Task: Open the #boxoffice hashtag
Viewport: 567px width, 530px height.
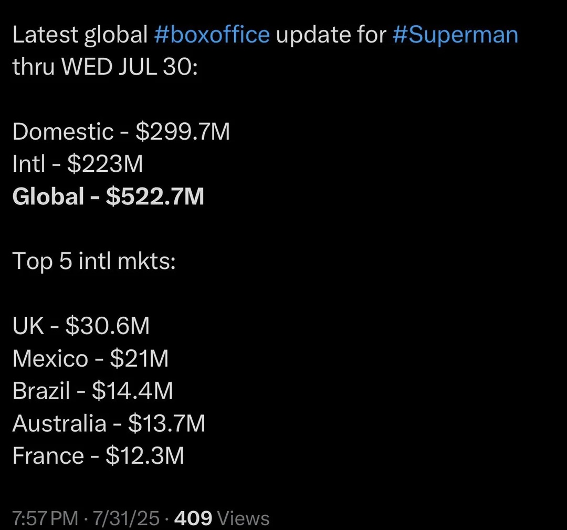Action: 212,35
